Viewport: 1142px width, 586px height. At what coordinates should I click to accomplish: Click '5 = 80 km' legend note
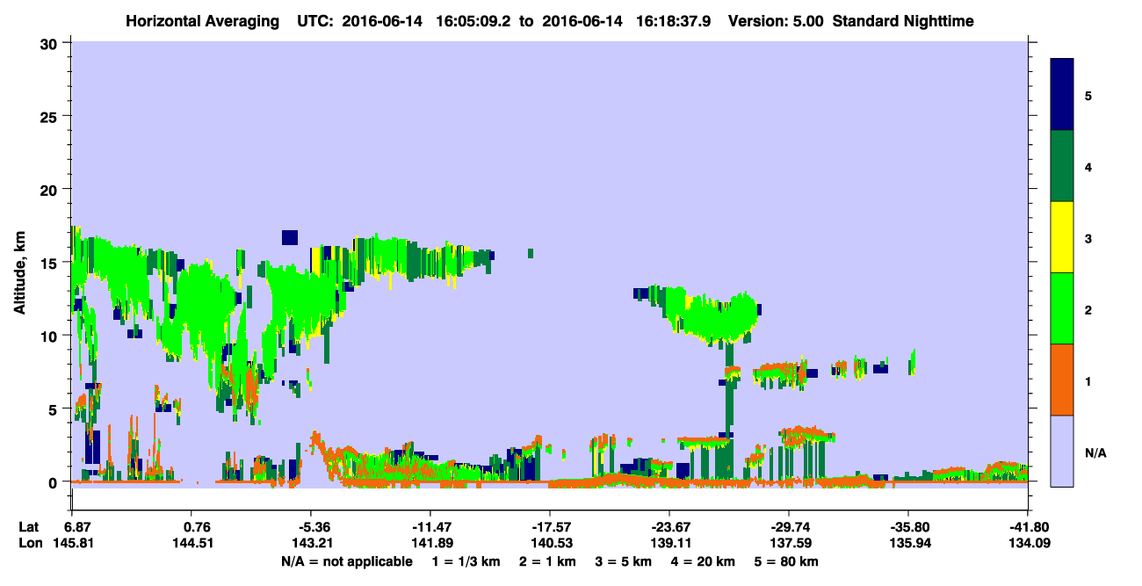[x=787, y=561]
